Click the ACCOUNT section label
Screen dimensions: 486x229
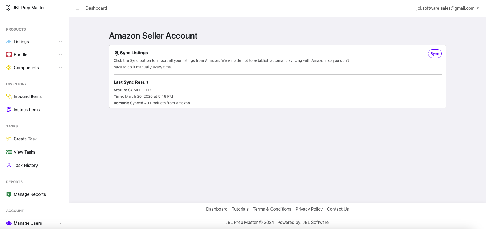point(15,211)
